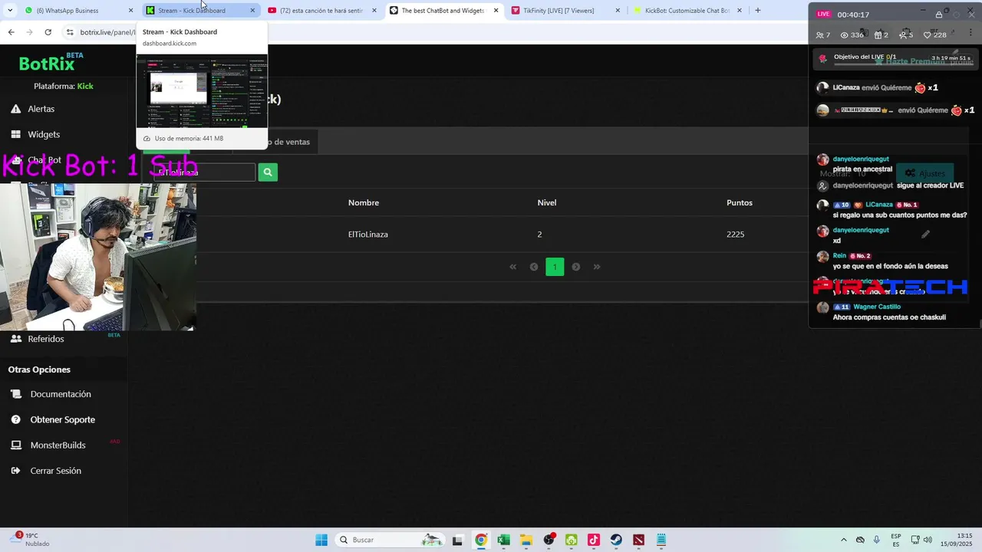Click the Windows Start button
Image resolution: width=982 pixels, height=552 pixels.
coord(321,540)
